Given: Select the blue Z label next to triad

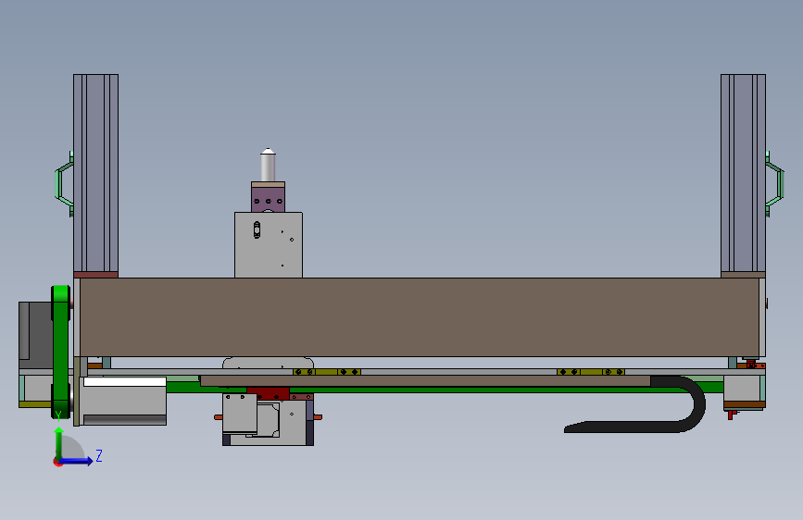Looking at the screenshot, I should click(x=99, y=455).
